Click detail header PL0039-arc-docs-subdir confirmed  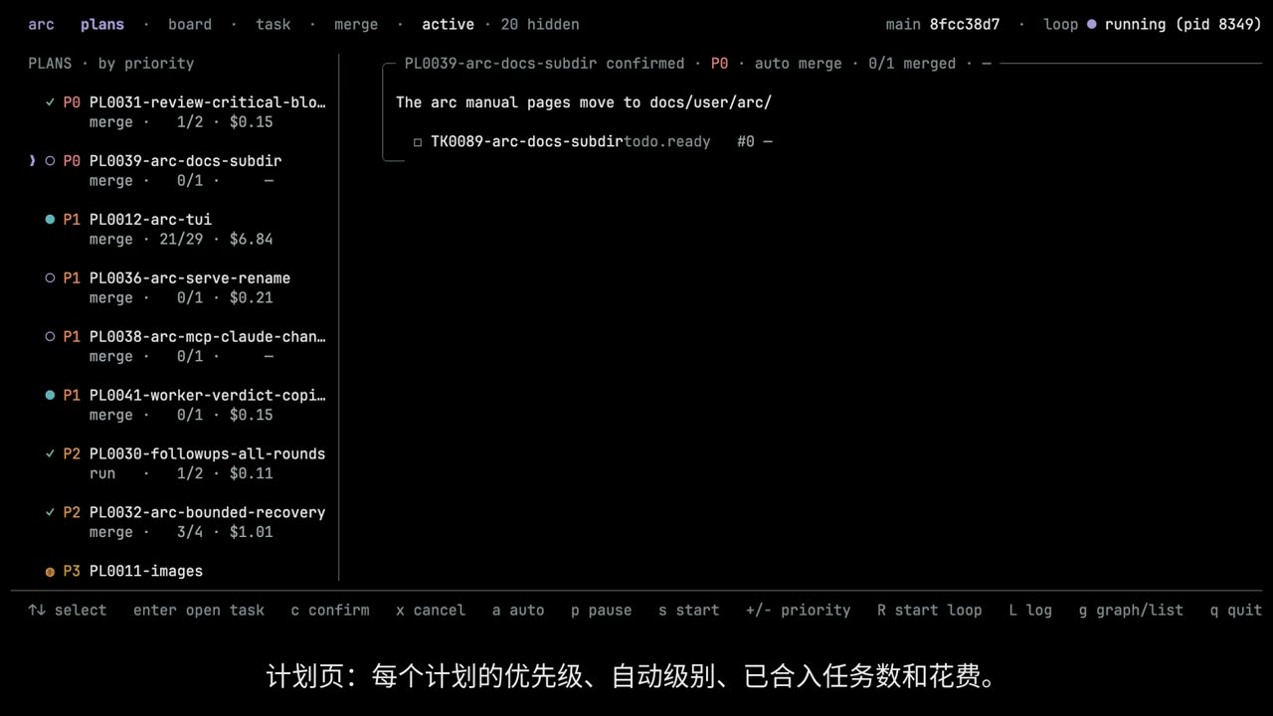tap(544, 64)
